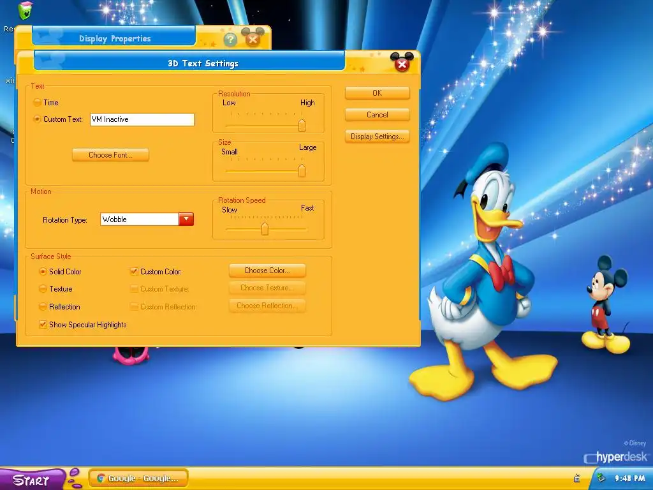The height and width of the screenshot is (490, 653).
Task: Click the Recycle Bin desktop icon
Action: click(25, 10)
